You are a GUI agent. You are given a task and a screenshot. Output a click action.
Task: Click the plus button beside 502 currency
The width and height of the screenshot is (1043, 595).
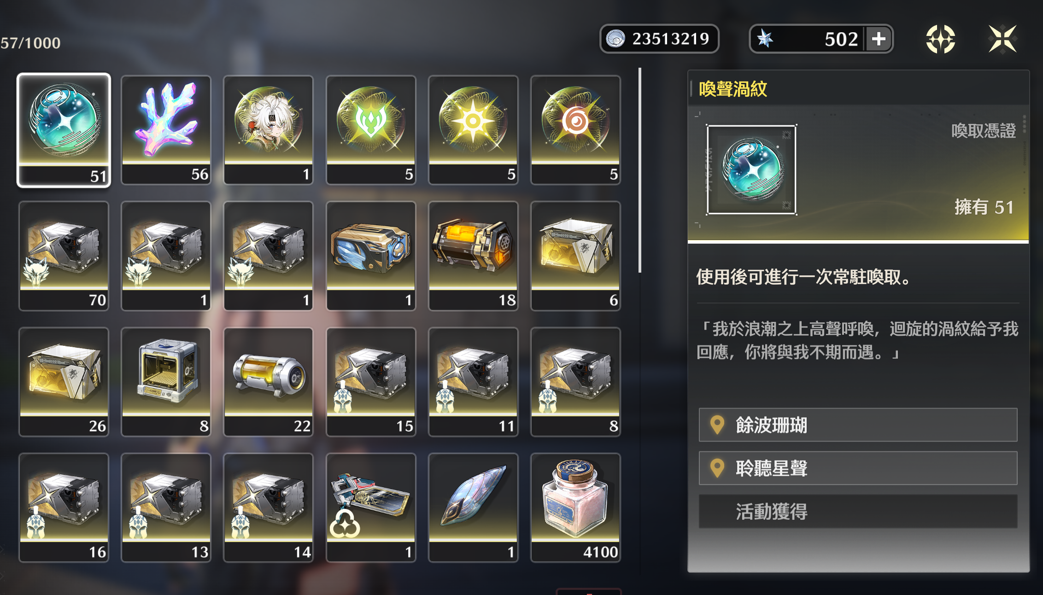879,39
